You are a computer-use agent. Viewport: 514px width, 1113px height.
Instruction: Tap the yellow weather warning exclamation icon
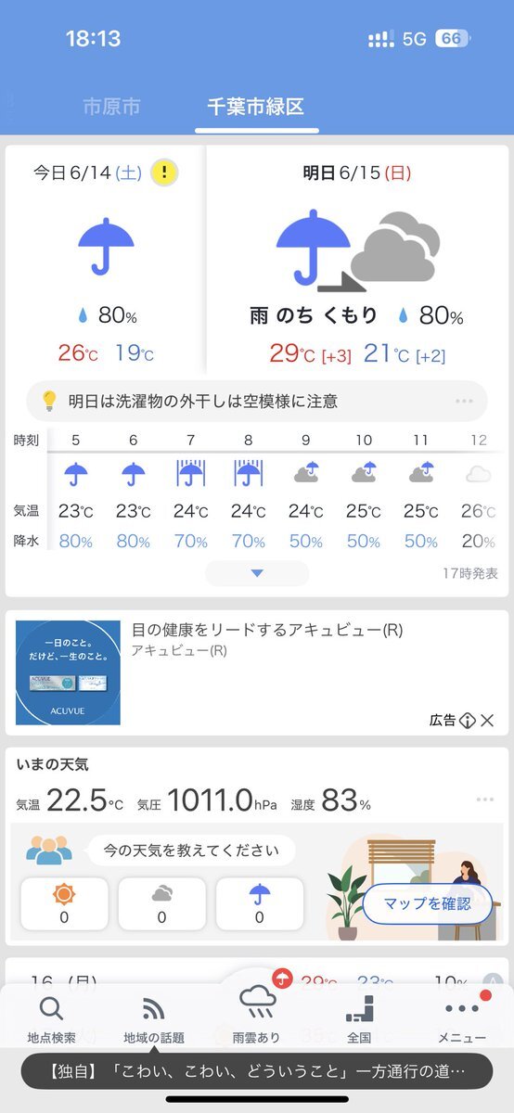click(164, 173)
